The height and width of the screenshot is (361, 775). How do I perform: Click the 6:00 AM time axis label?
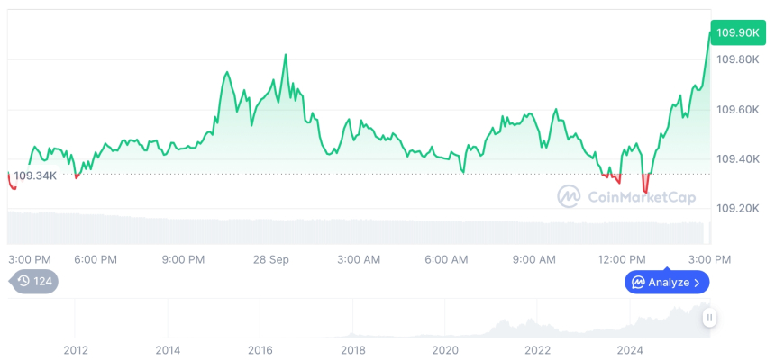pos(446,259)
